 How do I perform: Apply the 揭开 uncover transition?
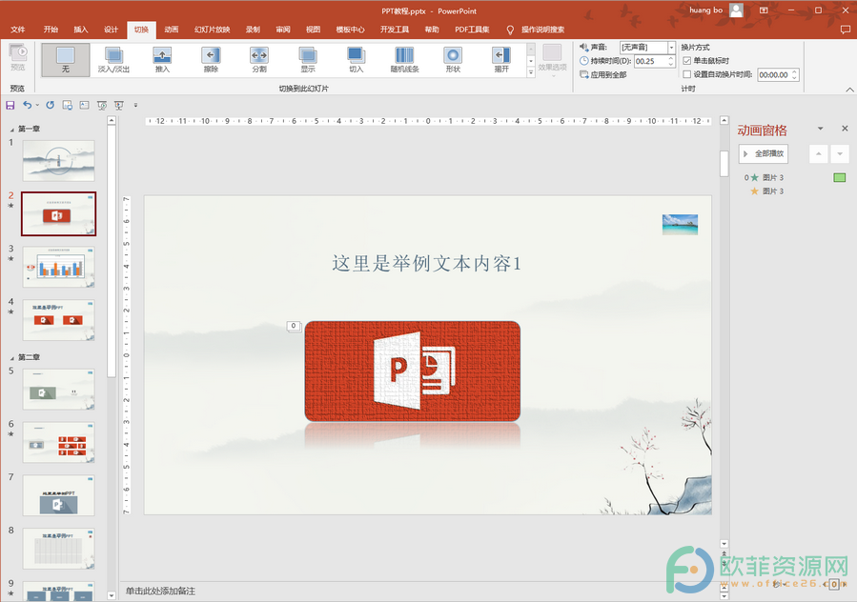pyautogui.click(x=501, y=60)
